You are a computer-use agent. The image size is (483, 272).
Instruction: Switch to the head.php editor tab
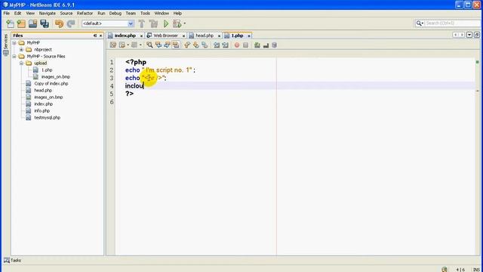pyautogui.click(x=205, y=36)
